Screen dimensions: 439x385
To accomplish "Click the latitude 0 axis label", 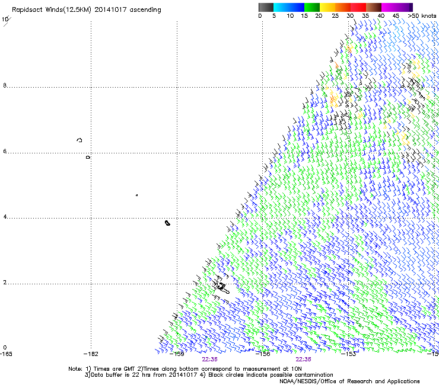I will [x=5, y=348].
